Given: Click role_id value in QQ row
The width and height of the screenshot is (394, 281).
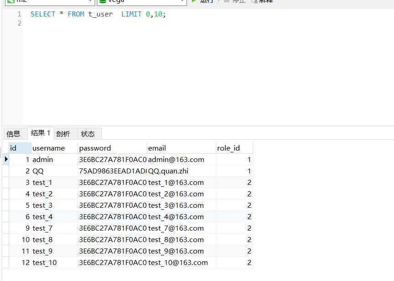Looking at the screenshot, I should click(x=234, y=171).
